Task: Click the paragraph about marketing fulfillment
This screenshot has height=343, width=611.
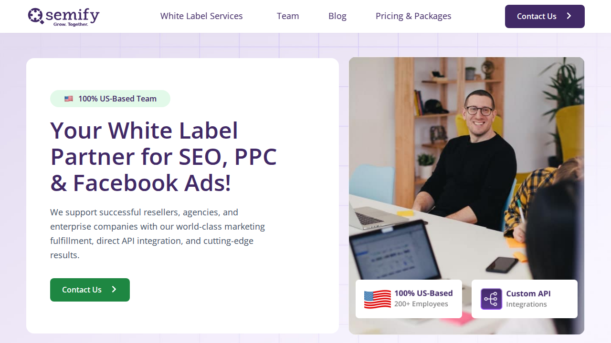Action: coord(158,233)
